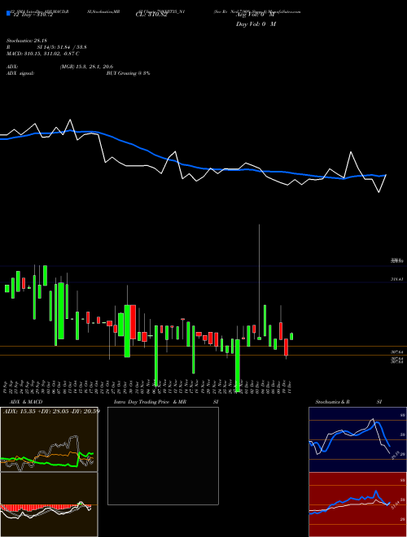Click the 318.41 price axis label

pyautogui.click(x=396, y=279)
